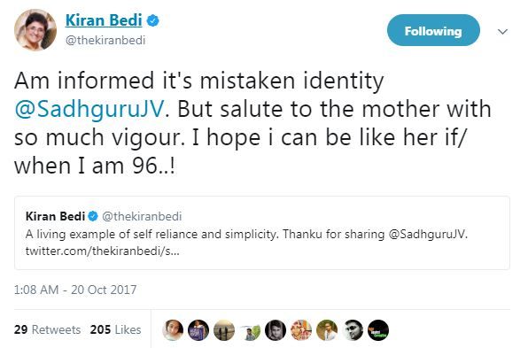
Task: Open the @SadhguruJV mention in the tweet
Action: (x=89, y=109)
